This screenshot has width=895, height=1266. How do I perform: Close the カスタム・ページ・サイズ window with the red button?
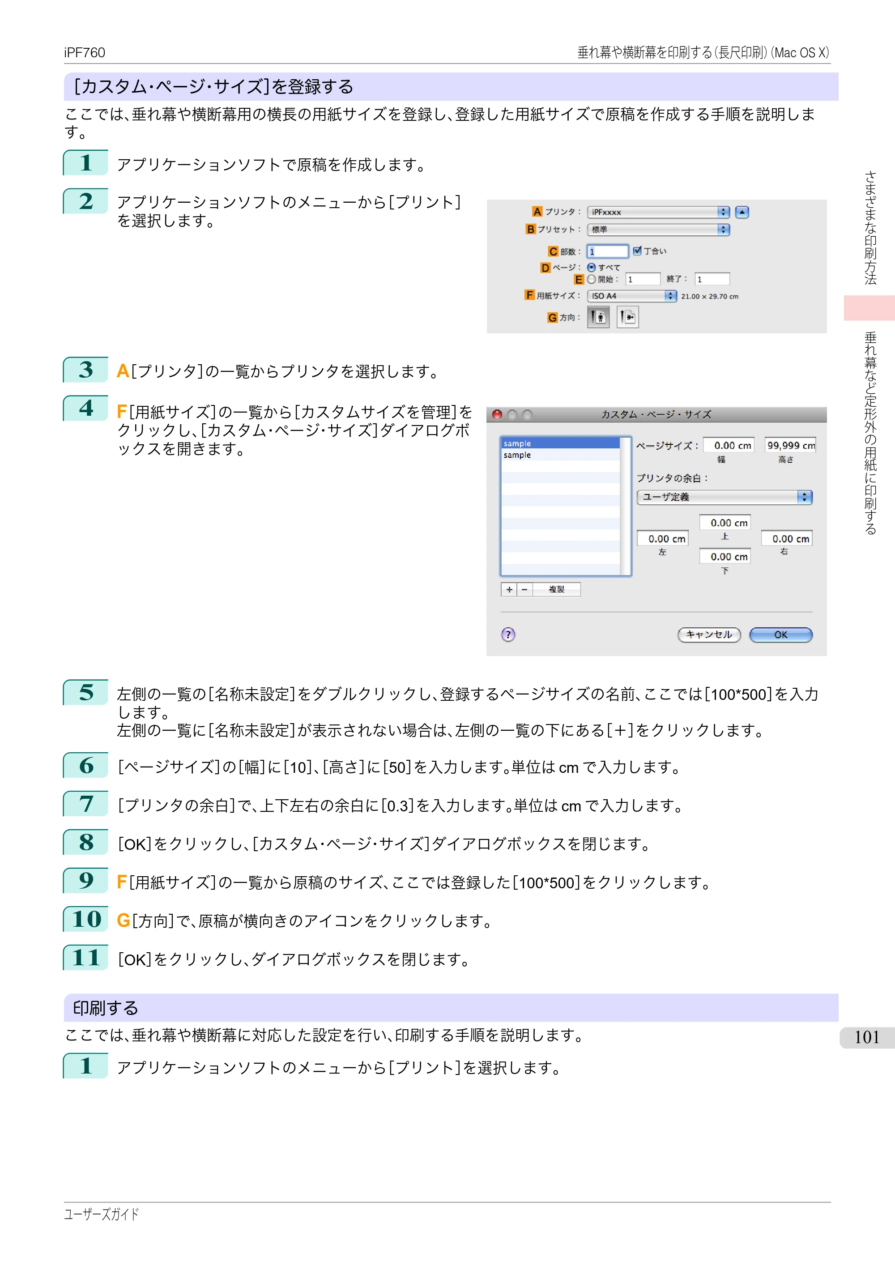click(x=497, y=415)
